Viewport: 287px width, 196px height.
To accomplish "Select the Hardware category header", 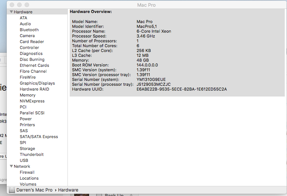I will [23, 12].
